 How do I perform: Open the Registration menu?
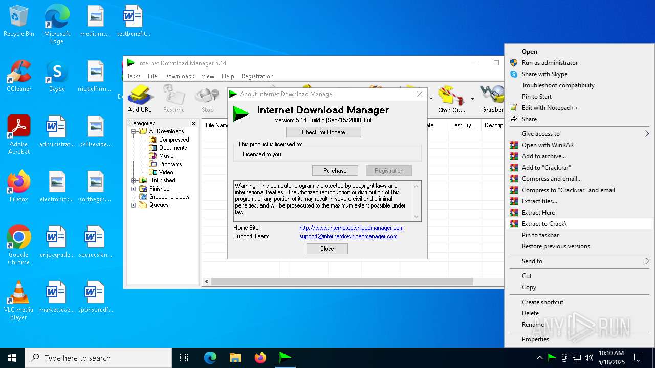tap(257, 76)
